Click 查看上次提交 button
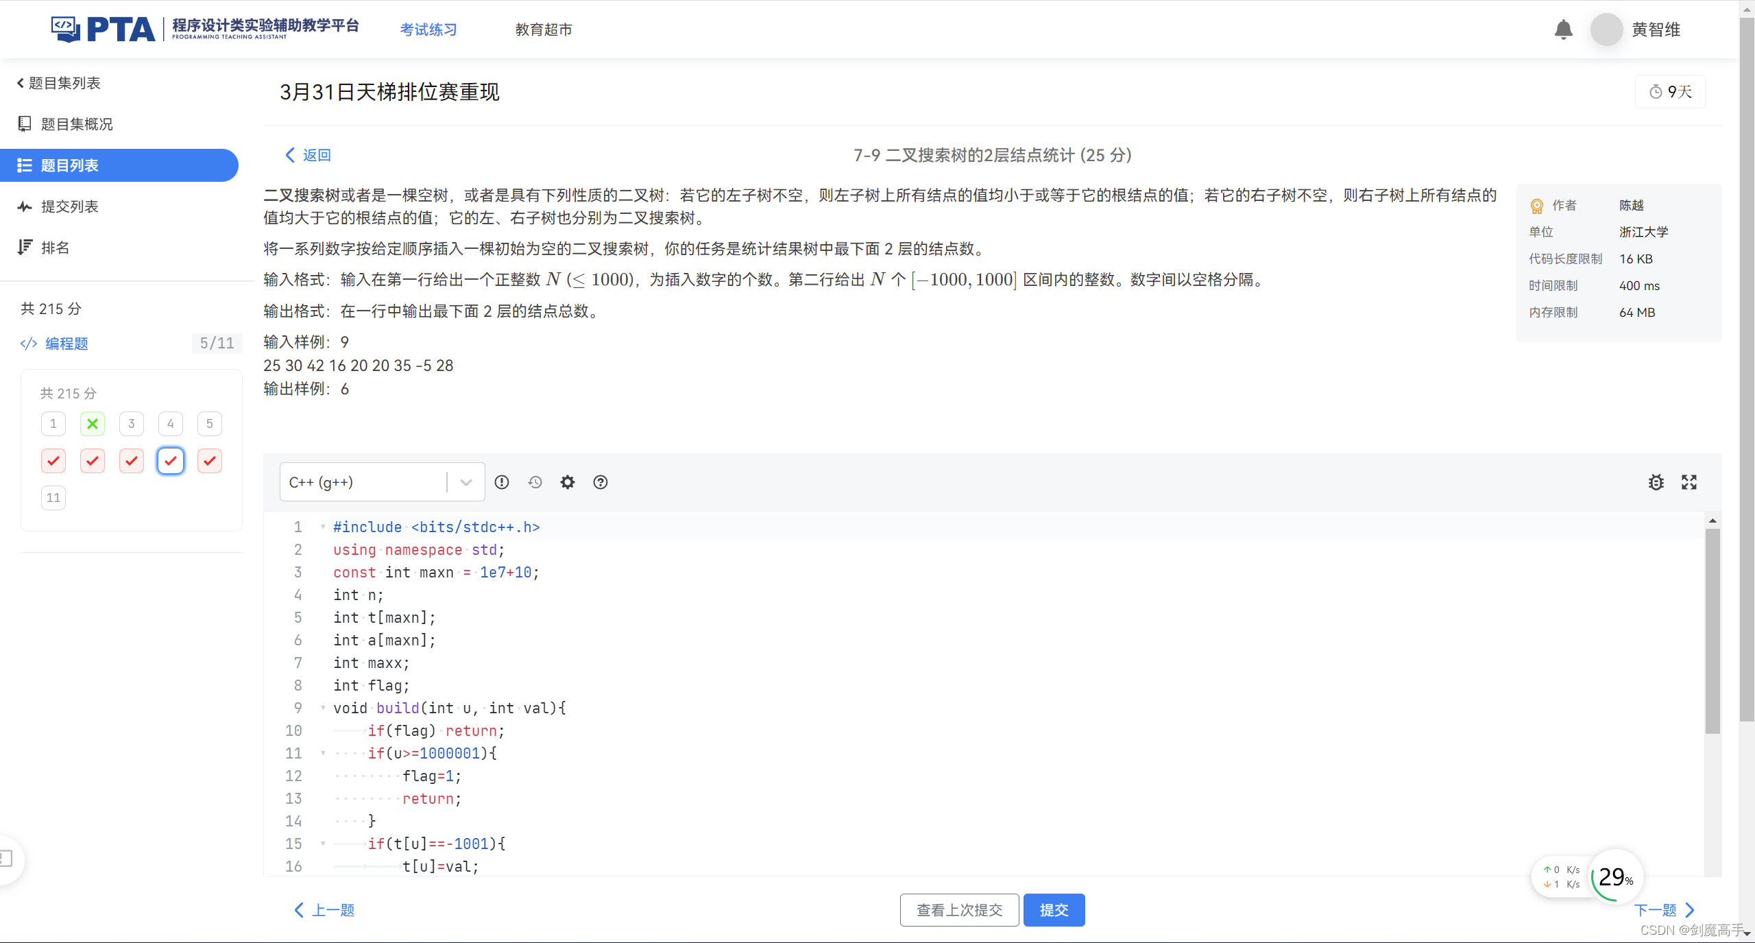The width and height of the screenshot is (1755, 943). (959, 910)
